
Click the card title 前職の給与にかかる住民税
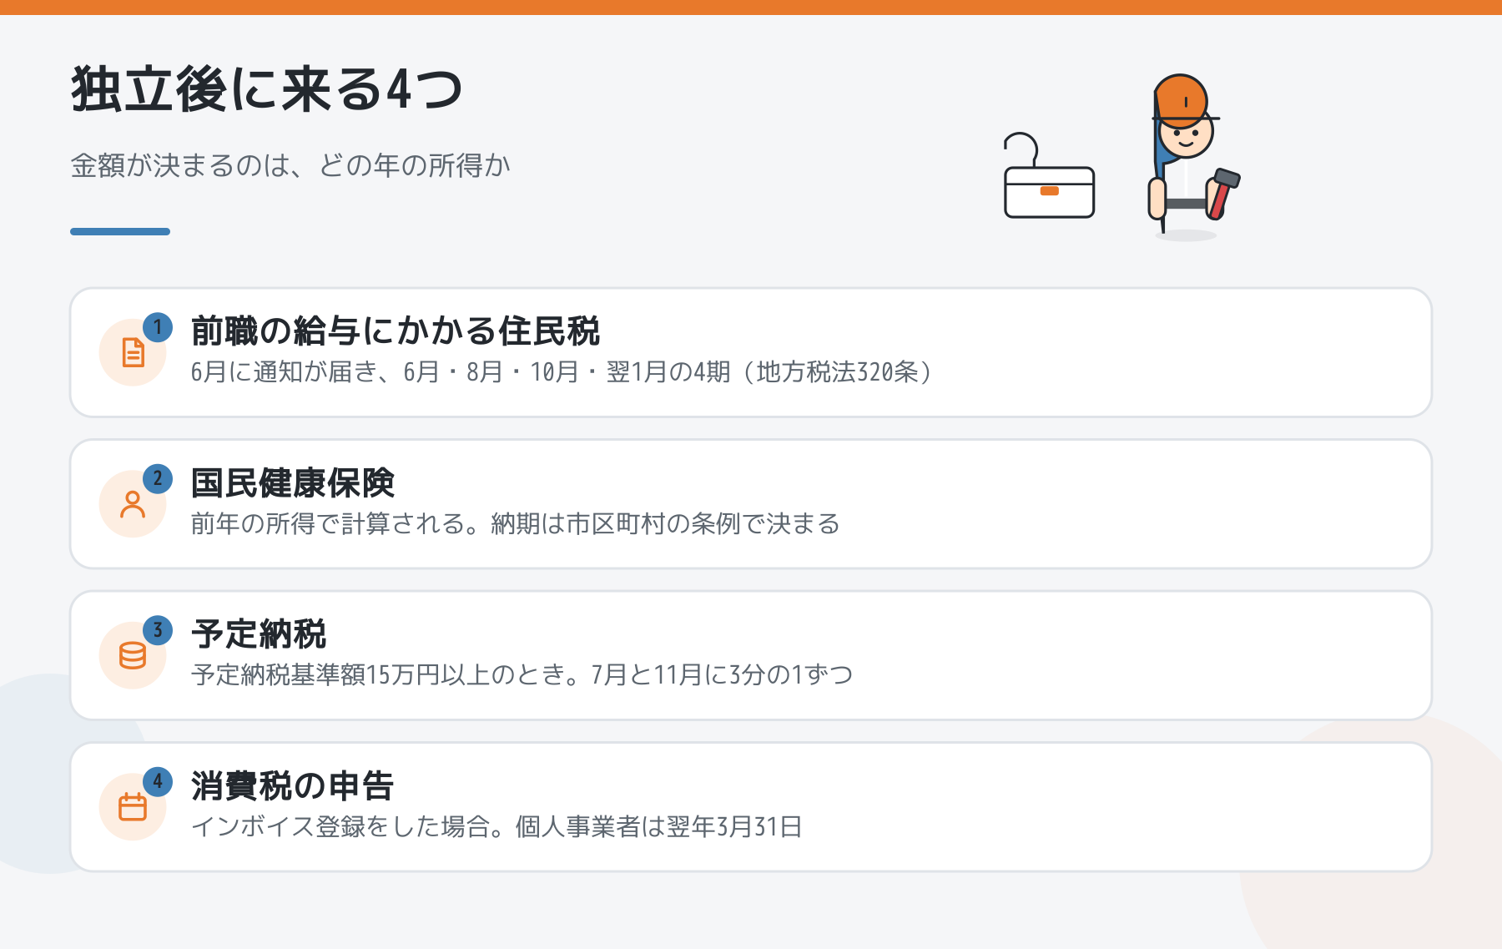396,331
